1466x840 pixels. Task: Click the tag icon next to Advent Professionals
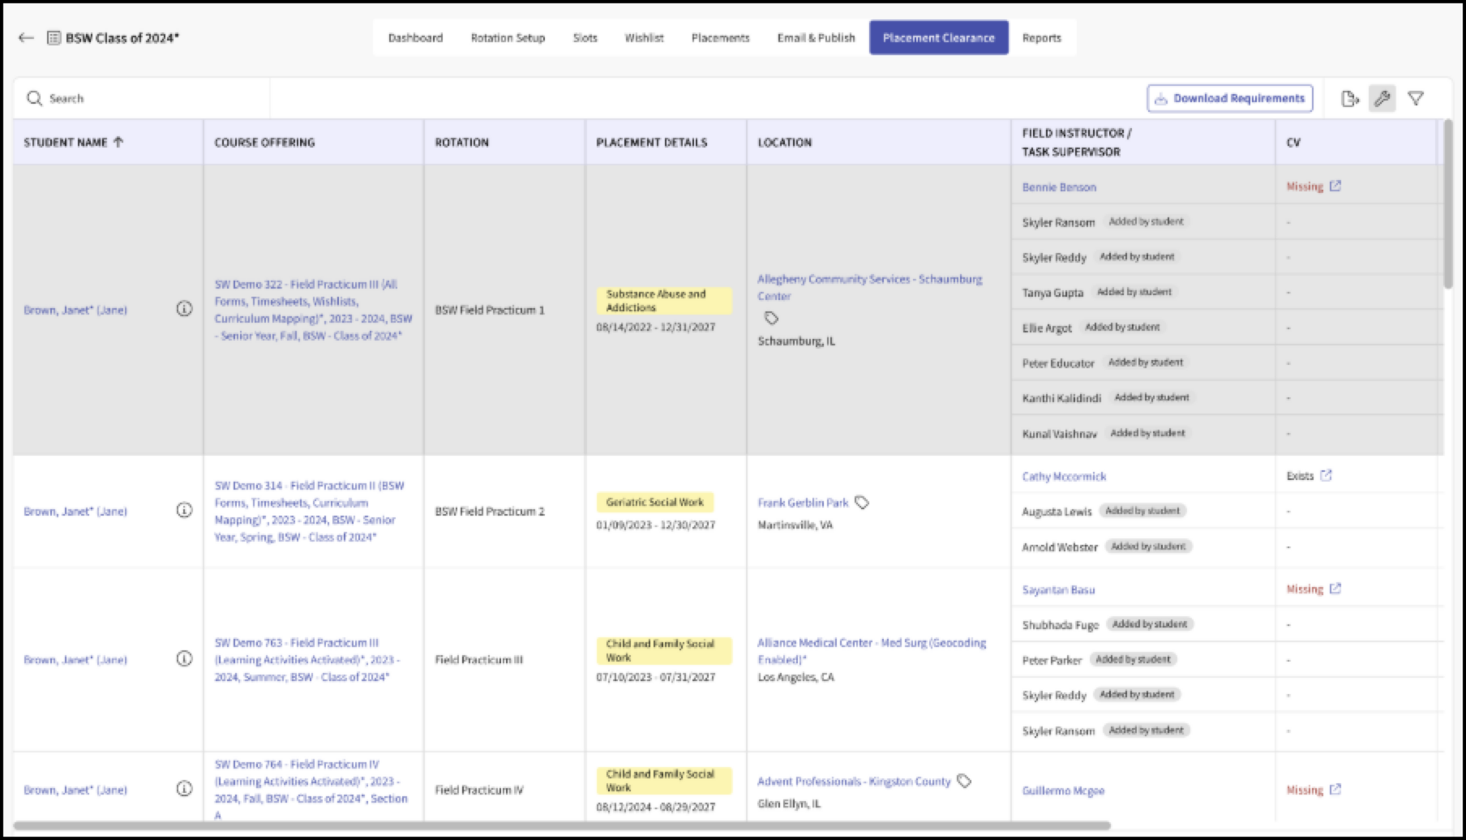[964, 781]
